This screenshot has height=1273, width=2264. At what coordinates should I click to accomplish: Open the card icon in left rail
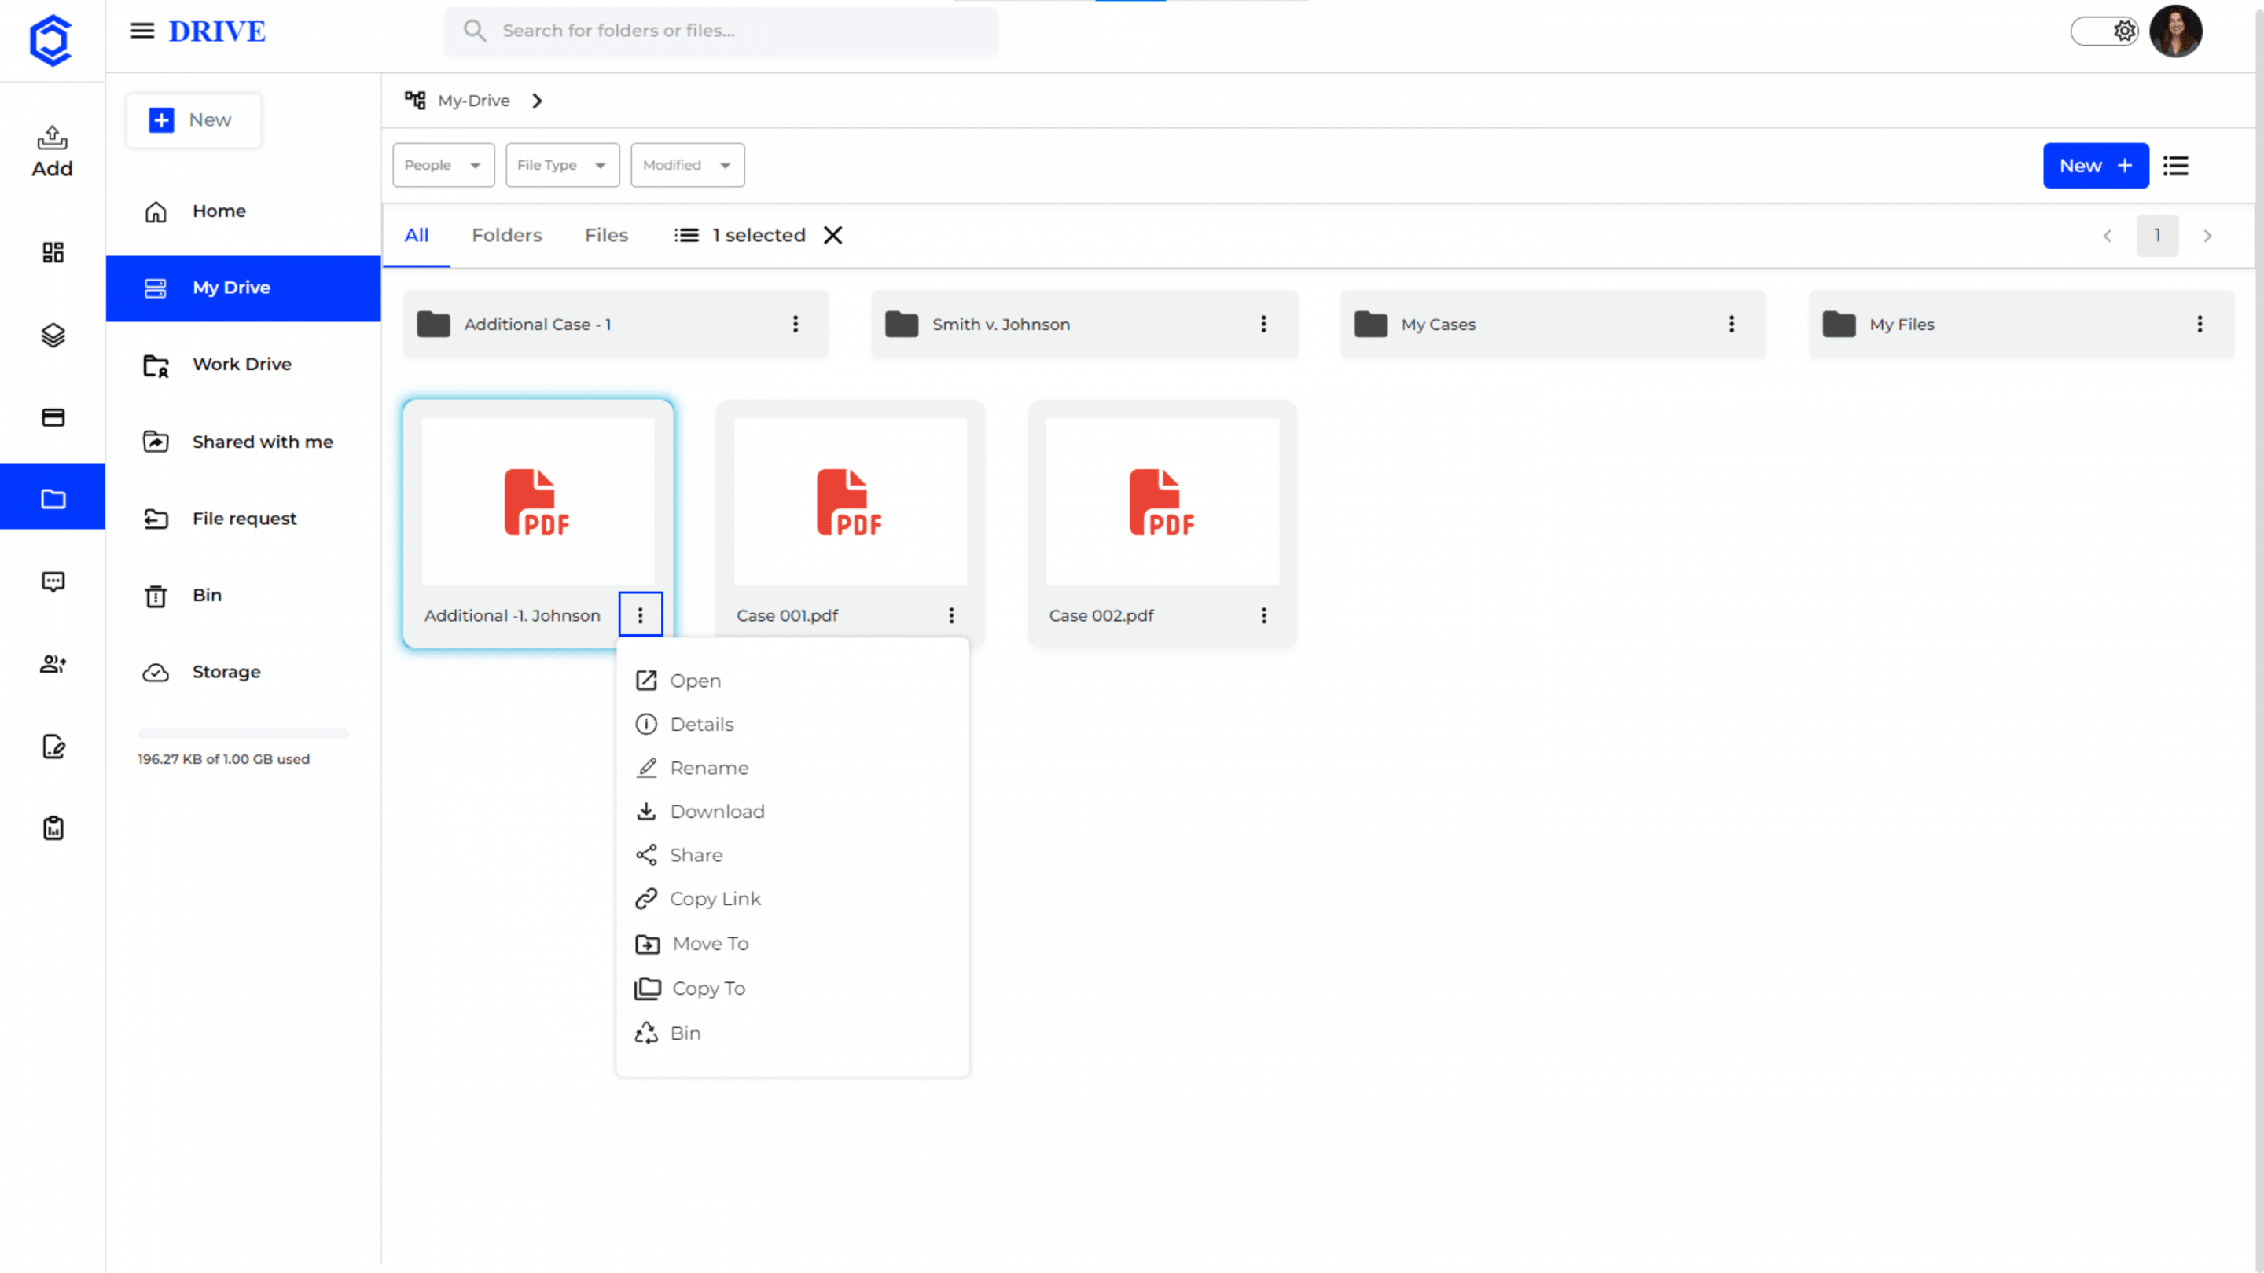pyautogui.click(x=53, y=417)
